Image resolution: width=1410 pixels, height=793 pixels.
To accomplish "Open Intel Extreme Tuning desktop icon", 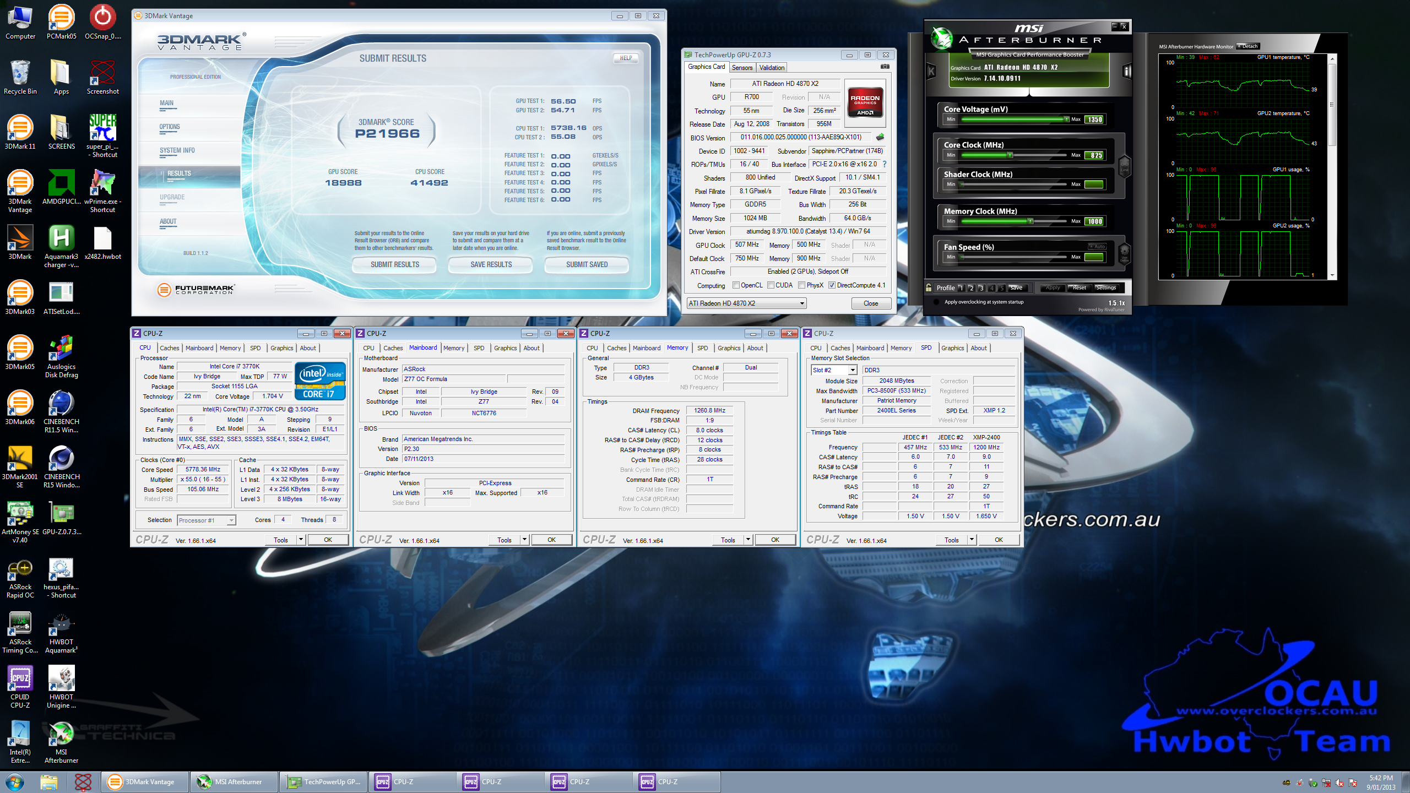I will [x=20, y=741].
